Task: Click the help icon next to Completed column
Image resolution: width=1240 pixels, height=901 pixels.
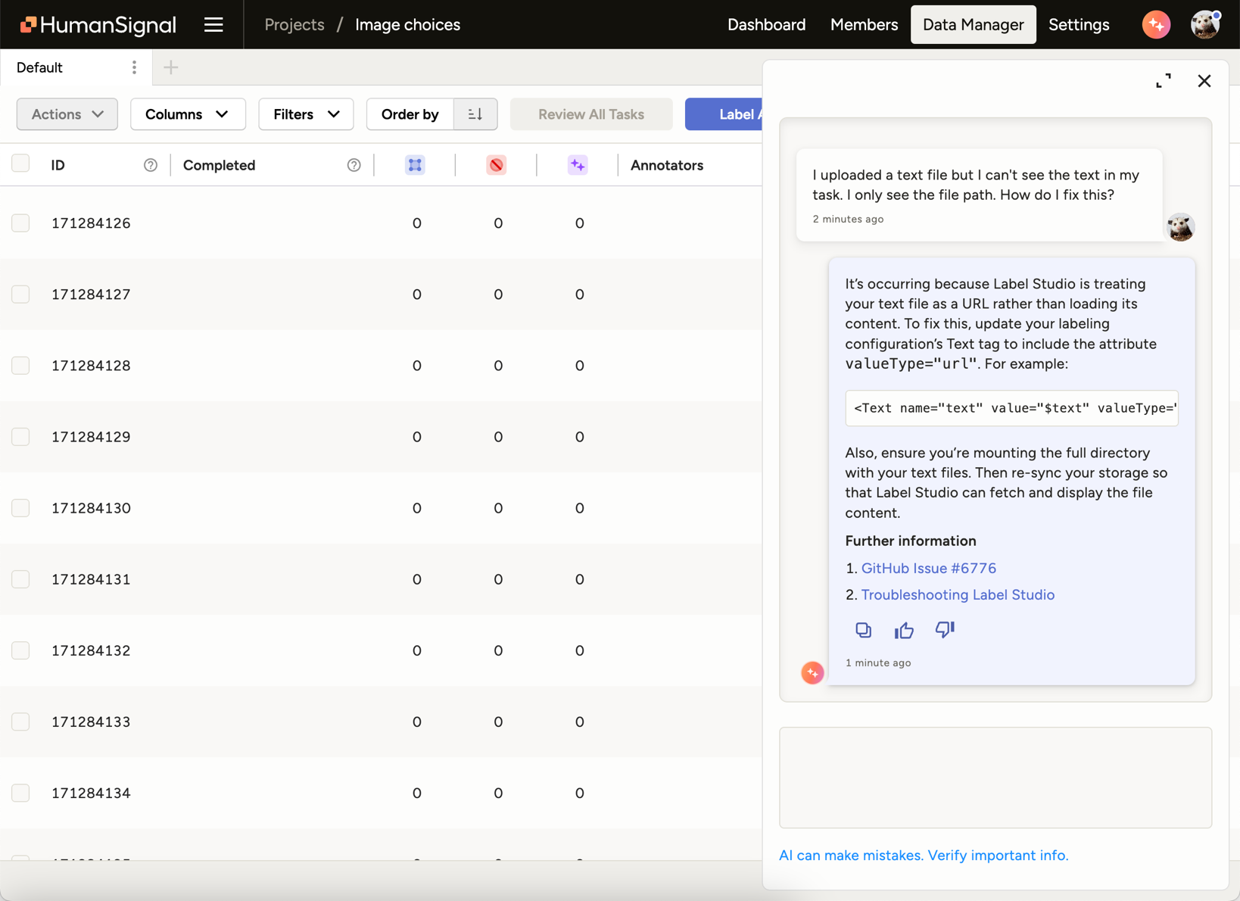Action: pyautogui.click(x=354, y=164)
